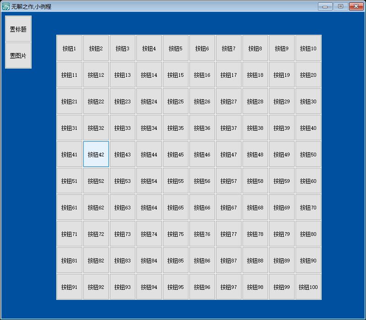This screenshot has height=320, width=366.
Task: Click 按钮72
Action: tap(96, 234)
